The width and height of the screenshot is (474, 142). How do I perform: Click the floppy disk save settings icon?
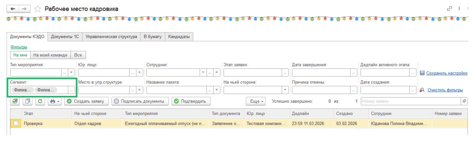(422, 73)
